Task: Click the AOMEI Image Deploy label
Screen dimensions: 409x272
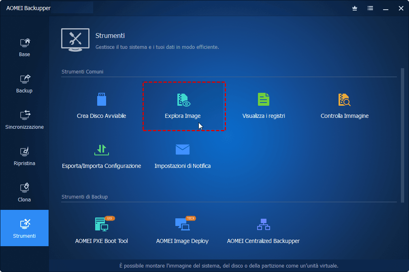Action: coord(182,241)
